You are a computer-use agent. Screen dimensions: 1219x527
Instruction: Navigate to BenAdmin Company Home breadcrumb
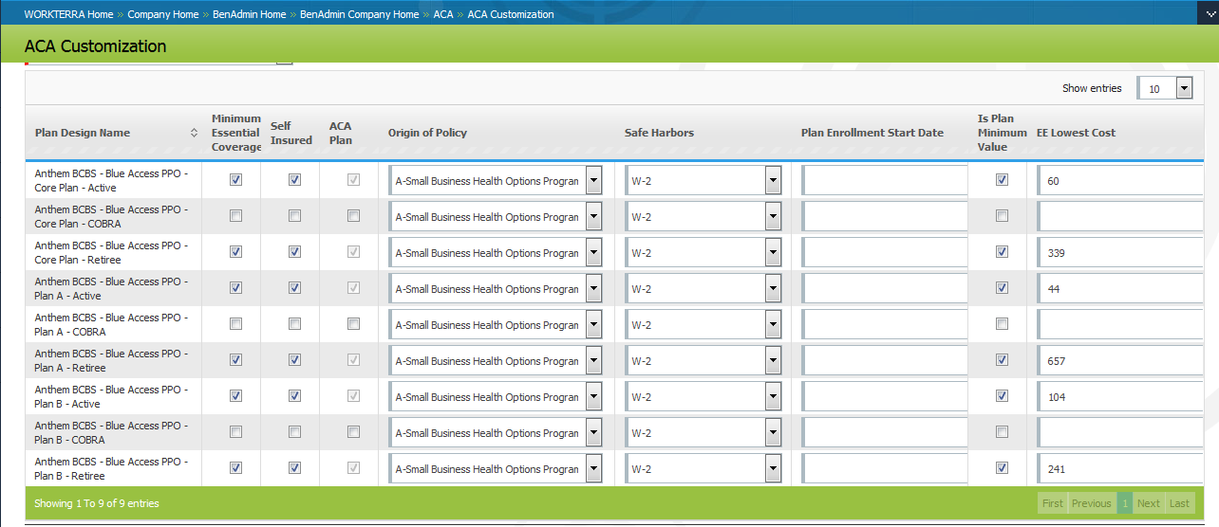(x=359, y=14)
